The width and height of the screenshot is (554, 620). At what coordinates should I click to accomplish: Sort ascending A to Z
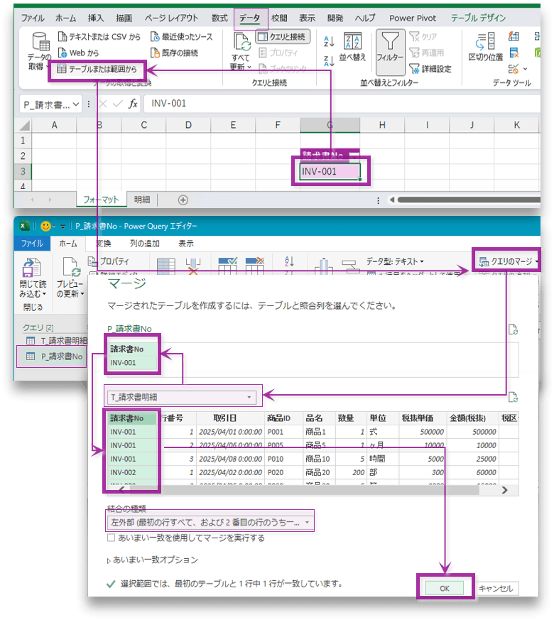click(329, 41)
